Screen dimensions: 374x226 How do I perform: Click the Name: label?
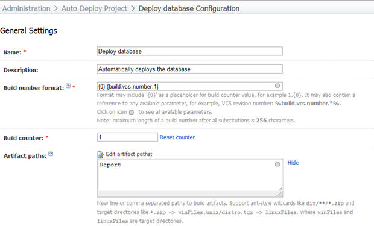click(x=13, y=52)
